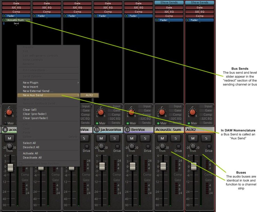Click the Sends label in JacksonVox redirect section
Viewport: 257px width, 212px height.
point(116,123)
